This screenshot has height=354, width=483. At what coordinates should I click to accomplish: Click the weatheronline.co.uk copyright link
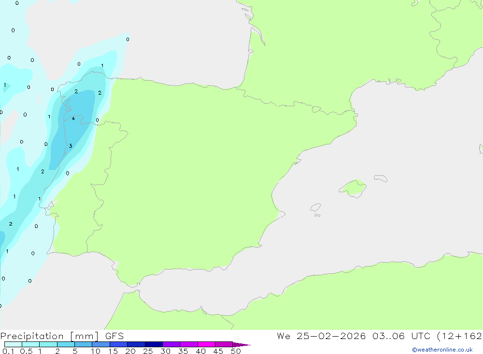442,350
